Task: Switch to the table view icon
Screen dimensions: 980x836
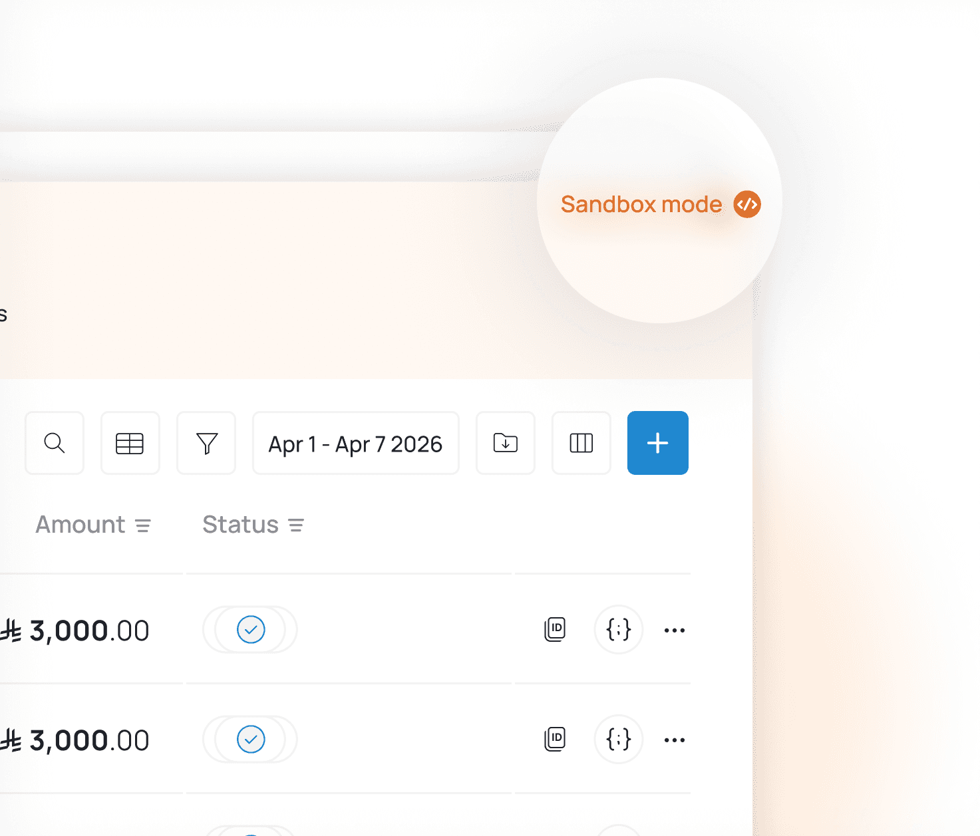Action: click(130, 443)
